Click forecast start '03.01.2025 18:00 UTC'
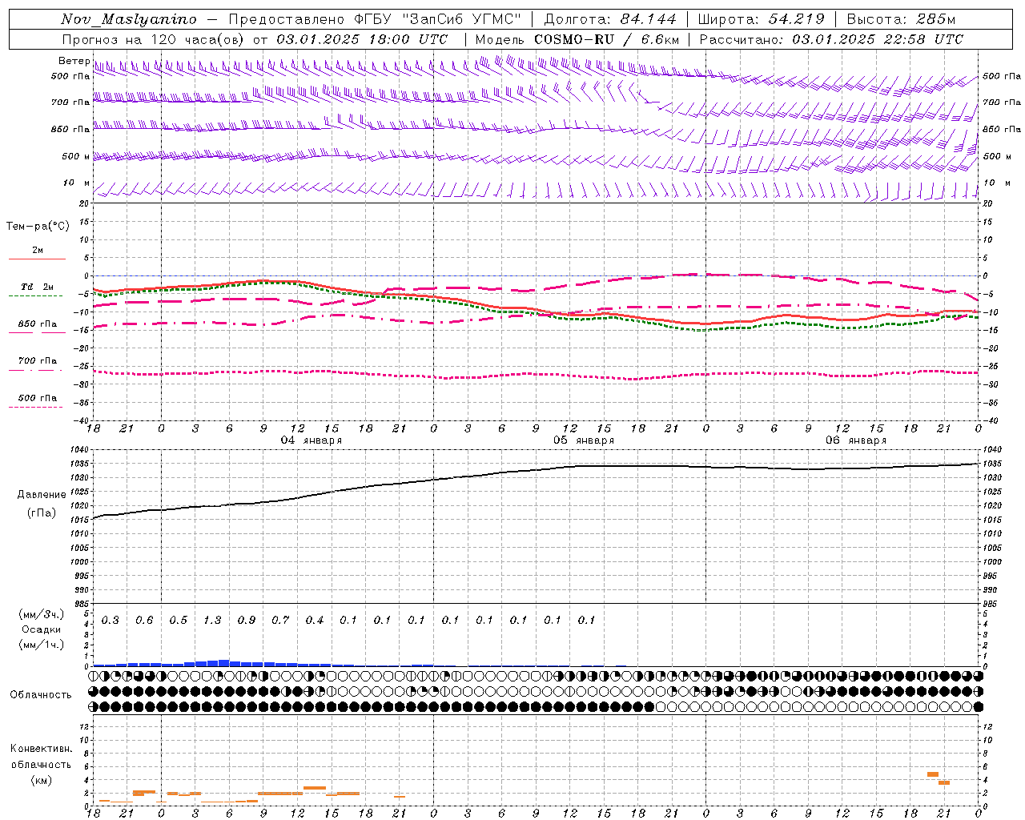1025x820 pixels. coord(362,39)
